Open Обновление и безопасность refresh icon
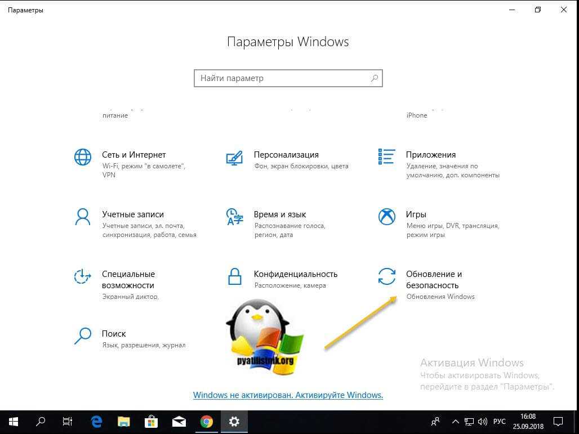The height and width of the screenshot is (434, 579). [x=387, y=276]
